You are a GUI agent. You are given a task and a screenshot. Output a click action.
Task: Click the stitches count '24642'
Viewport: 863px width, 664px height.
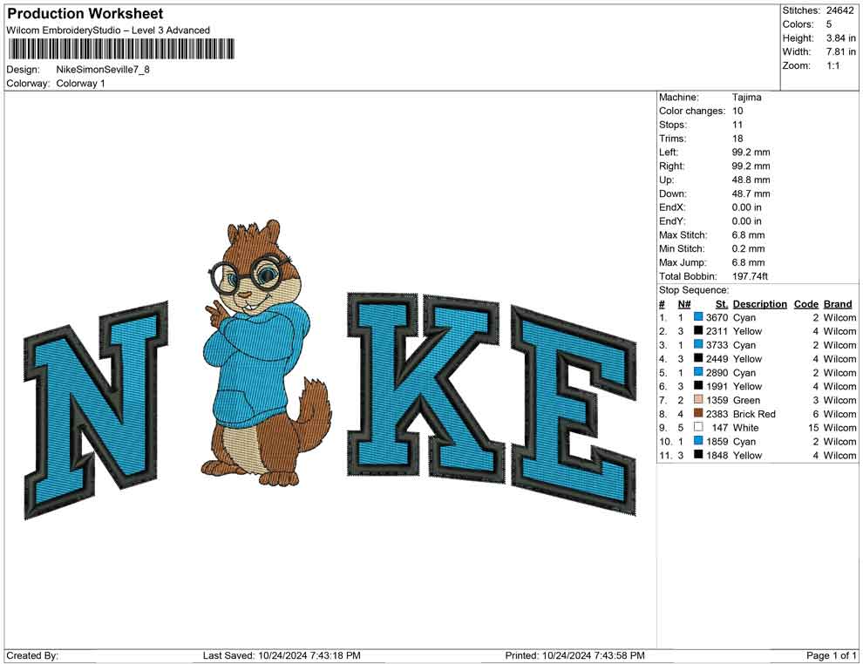[839, 10]
